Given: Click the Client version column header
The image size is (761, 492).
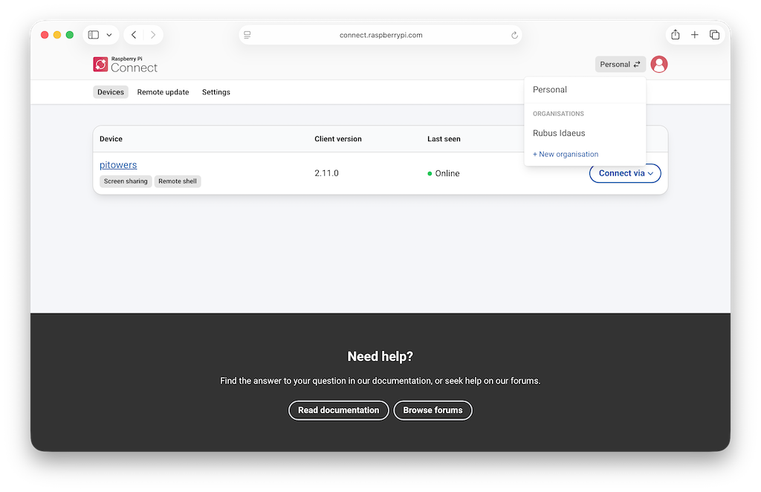Looking at the screenshot, I should [x=338, y=139].
